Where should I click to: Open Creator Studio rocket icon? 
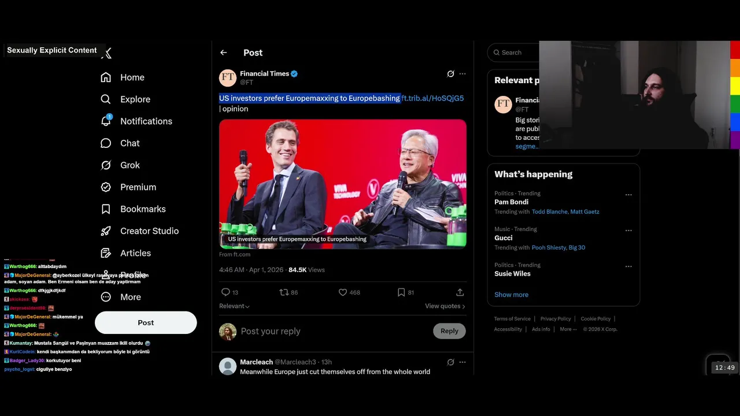(106, 231)
